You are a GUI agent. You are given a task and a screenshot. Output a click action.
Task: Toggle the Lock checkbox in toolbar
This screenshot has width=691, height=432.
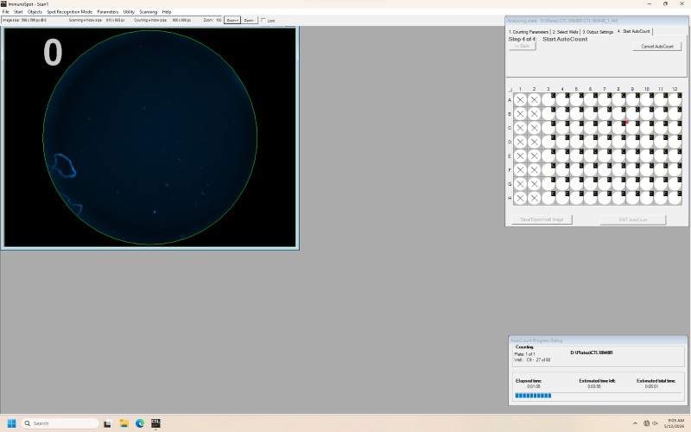263,20
